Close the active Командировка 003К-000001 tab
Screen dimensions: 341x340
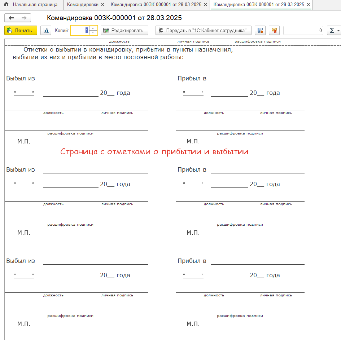tap(308, 5)
